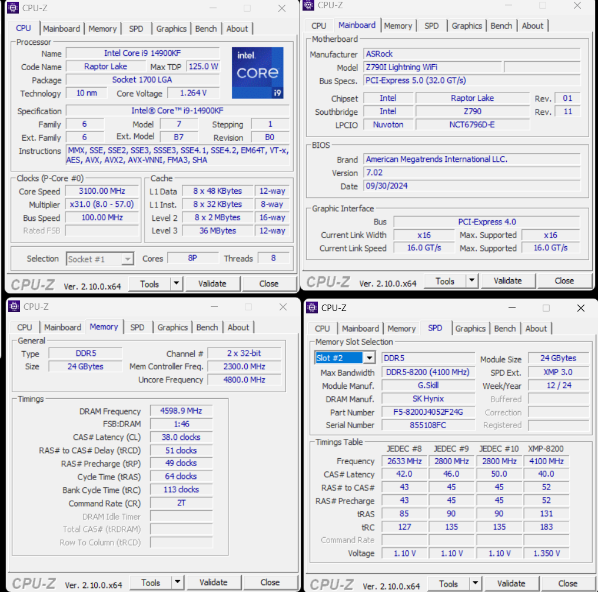Screen dimensions: 598x592
Task: Click the CPU-Z app icon in SPD window title bar
Action: (311, 307)
